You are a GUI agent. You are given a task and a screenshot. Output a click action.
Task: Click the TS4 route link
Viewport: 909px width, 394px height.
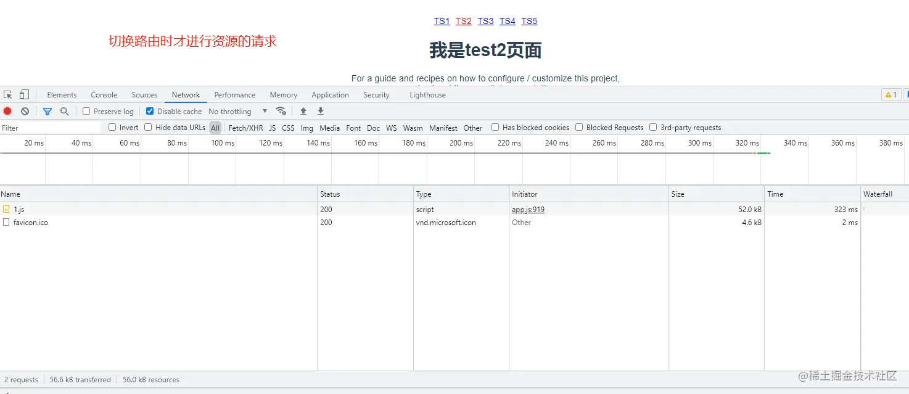pyautogui.click(x=508, y=21)
